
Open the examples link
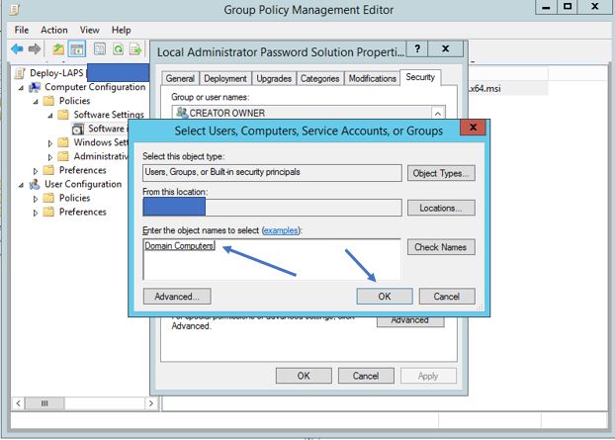[x=281, y=230]
